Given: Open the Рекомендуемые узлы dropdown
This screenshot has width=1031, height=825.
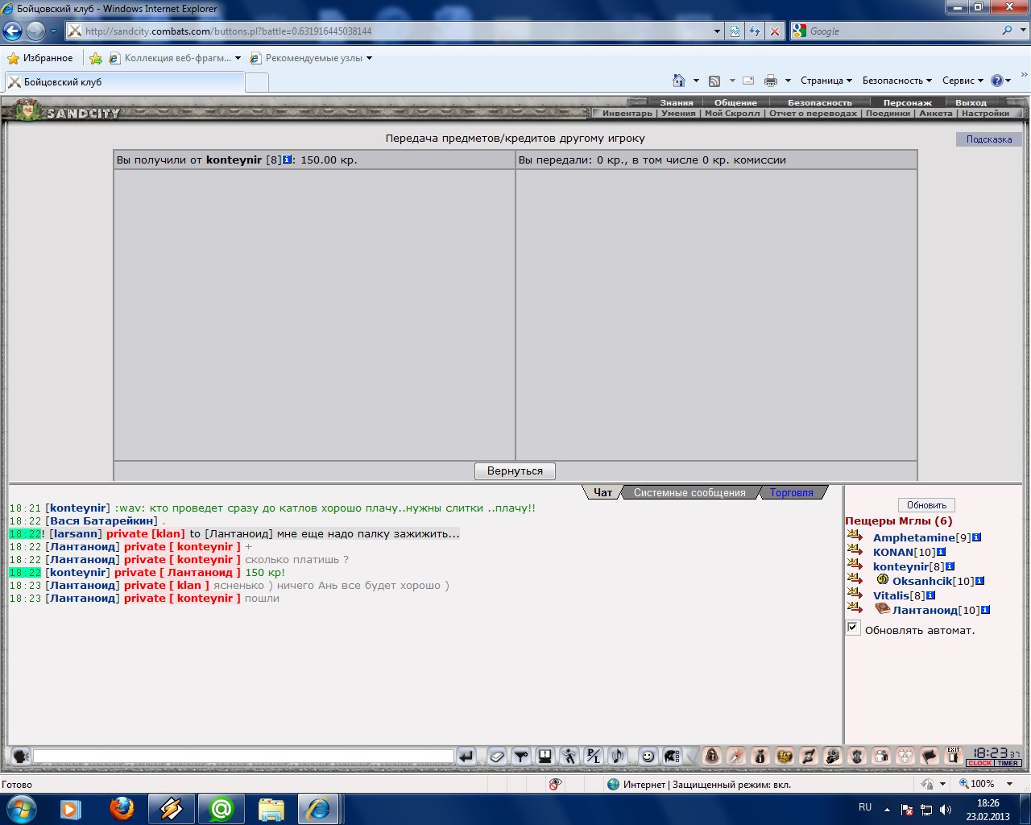Looking at the screenshot, I should point(312,58).
